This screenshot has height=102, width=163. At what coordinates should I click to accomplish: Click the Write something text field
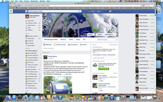[66, 48]
